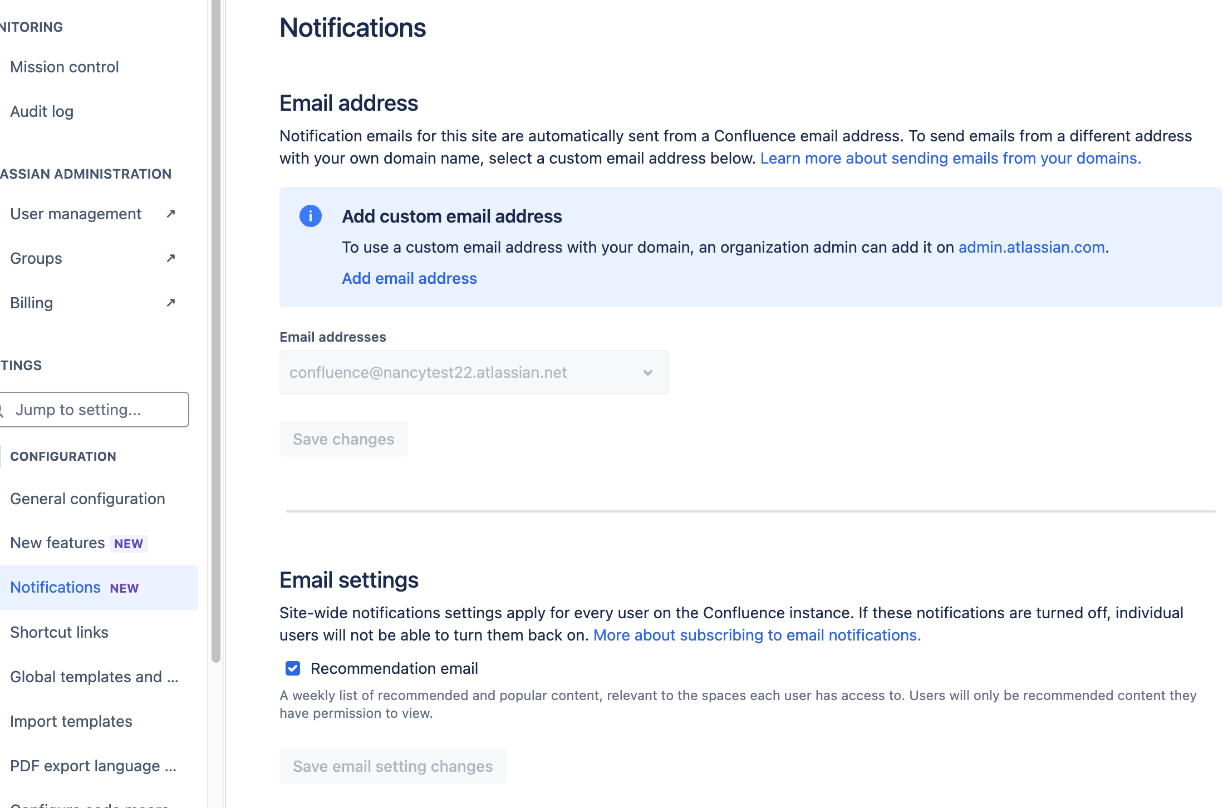Click the Add email address link
The width and height of the screenshot is (1228, 808).
pos(409,278)
